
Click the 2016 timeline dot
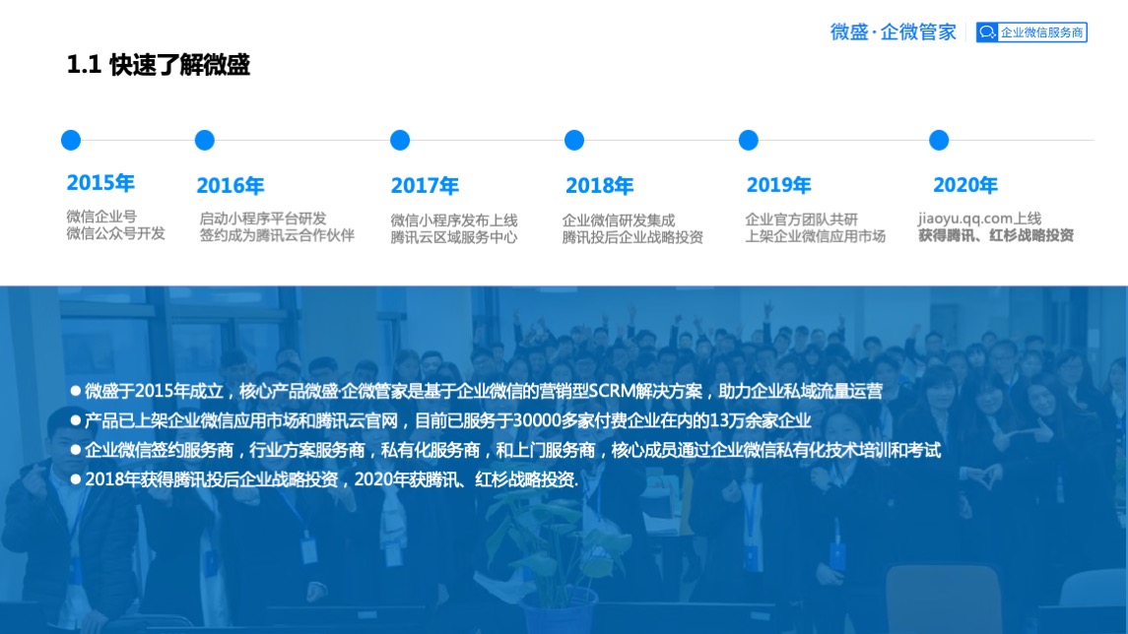pos(205,140)
